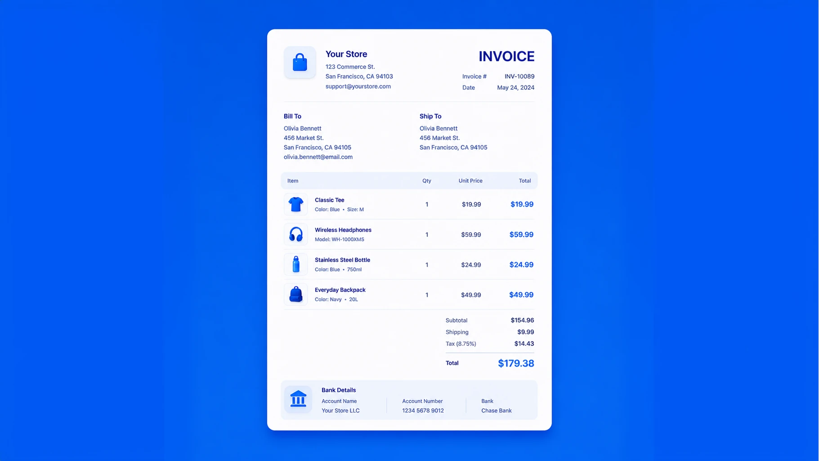Select invoice number INV-10089
Screen dimensions: 819x461
(519, 77)
